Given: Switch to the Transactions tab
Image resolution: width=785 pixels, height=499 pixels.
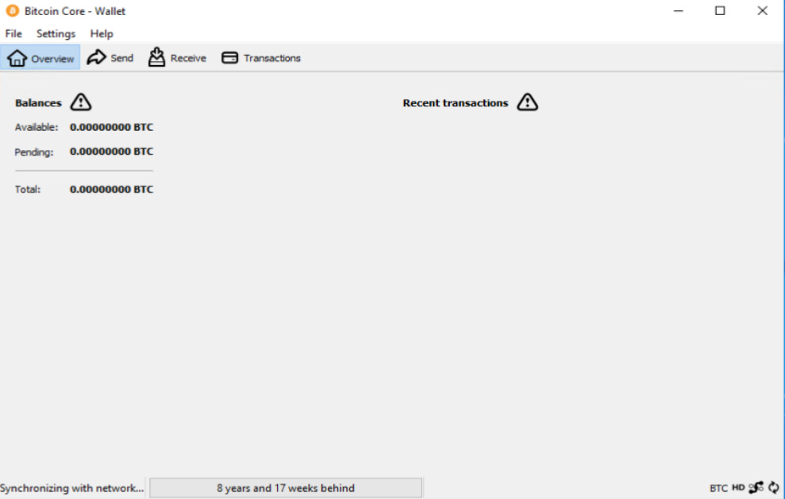Looking at the screenshot, I should pos(260,57).
